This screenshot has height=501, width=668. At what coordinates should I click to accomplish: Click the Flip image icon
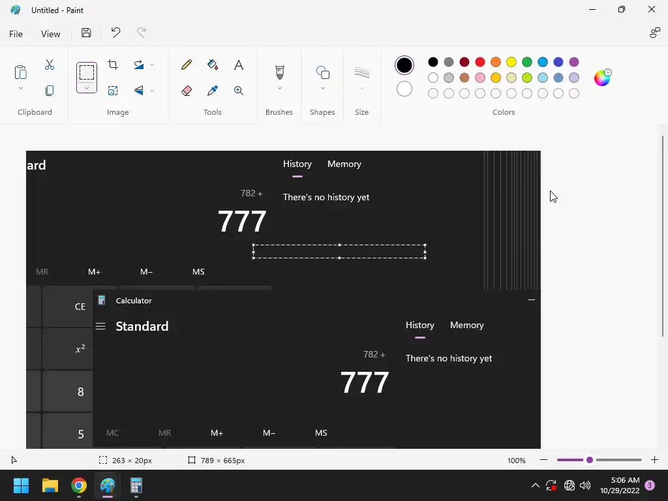click(139, 90)
